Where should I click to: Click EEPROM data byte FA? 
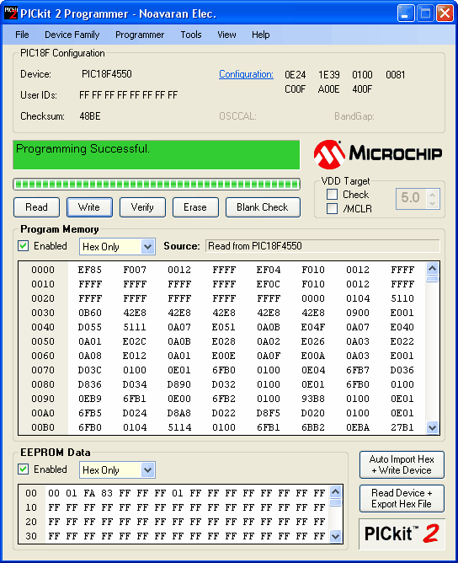coord(89,493)
